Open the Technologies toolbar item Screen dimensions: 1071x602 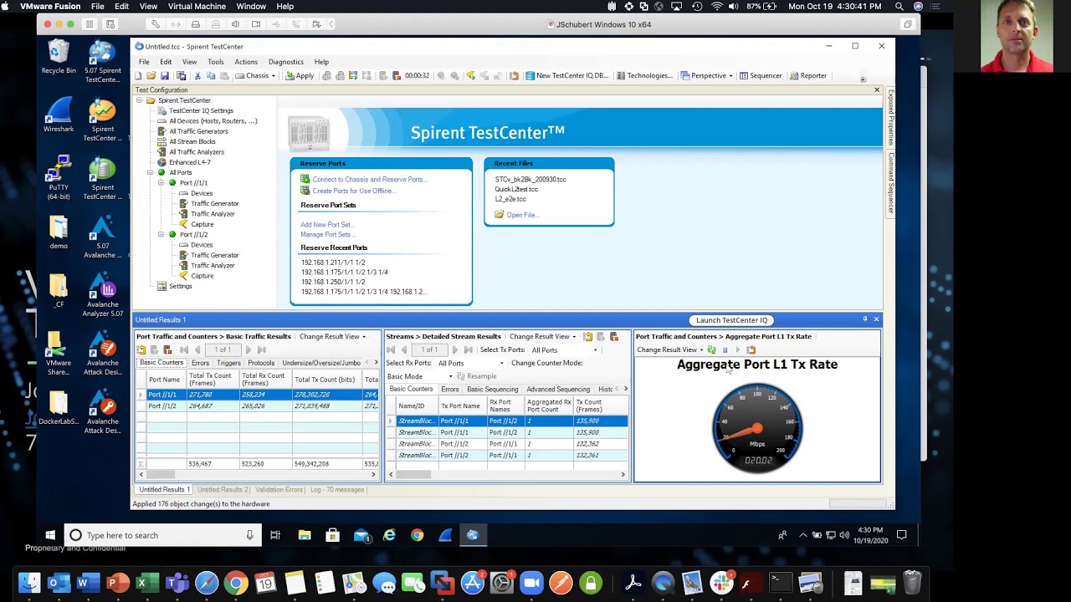coord(644,75)
